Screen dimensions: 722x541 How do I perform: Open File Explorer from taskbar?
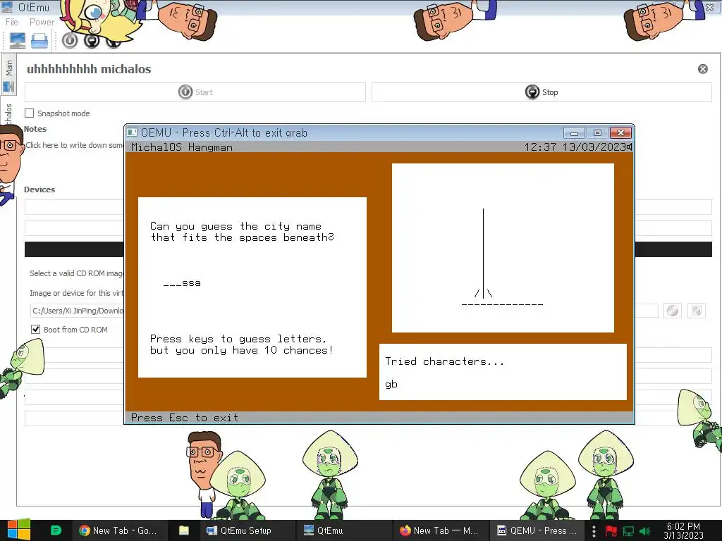[184, 530]
